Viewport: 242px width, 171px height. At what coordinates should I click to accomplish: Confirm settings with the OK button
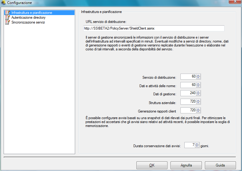[152, 165]
